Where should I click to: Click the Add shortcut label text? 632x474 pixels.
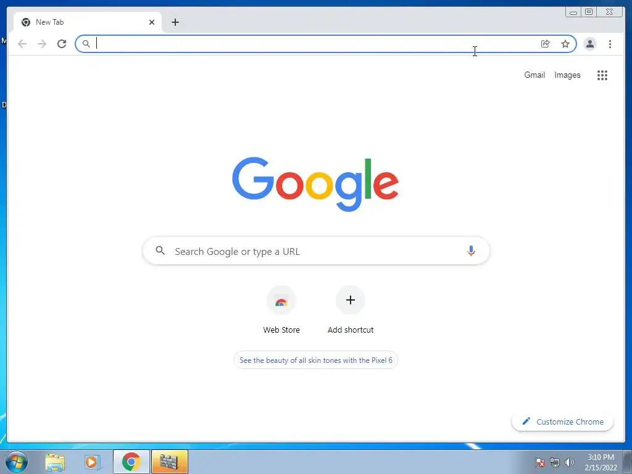351,330
